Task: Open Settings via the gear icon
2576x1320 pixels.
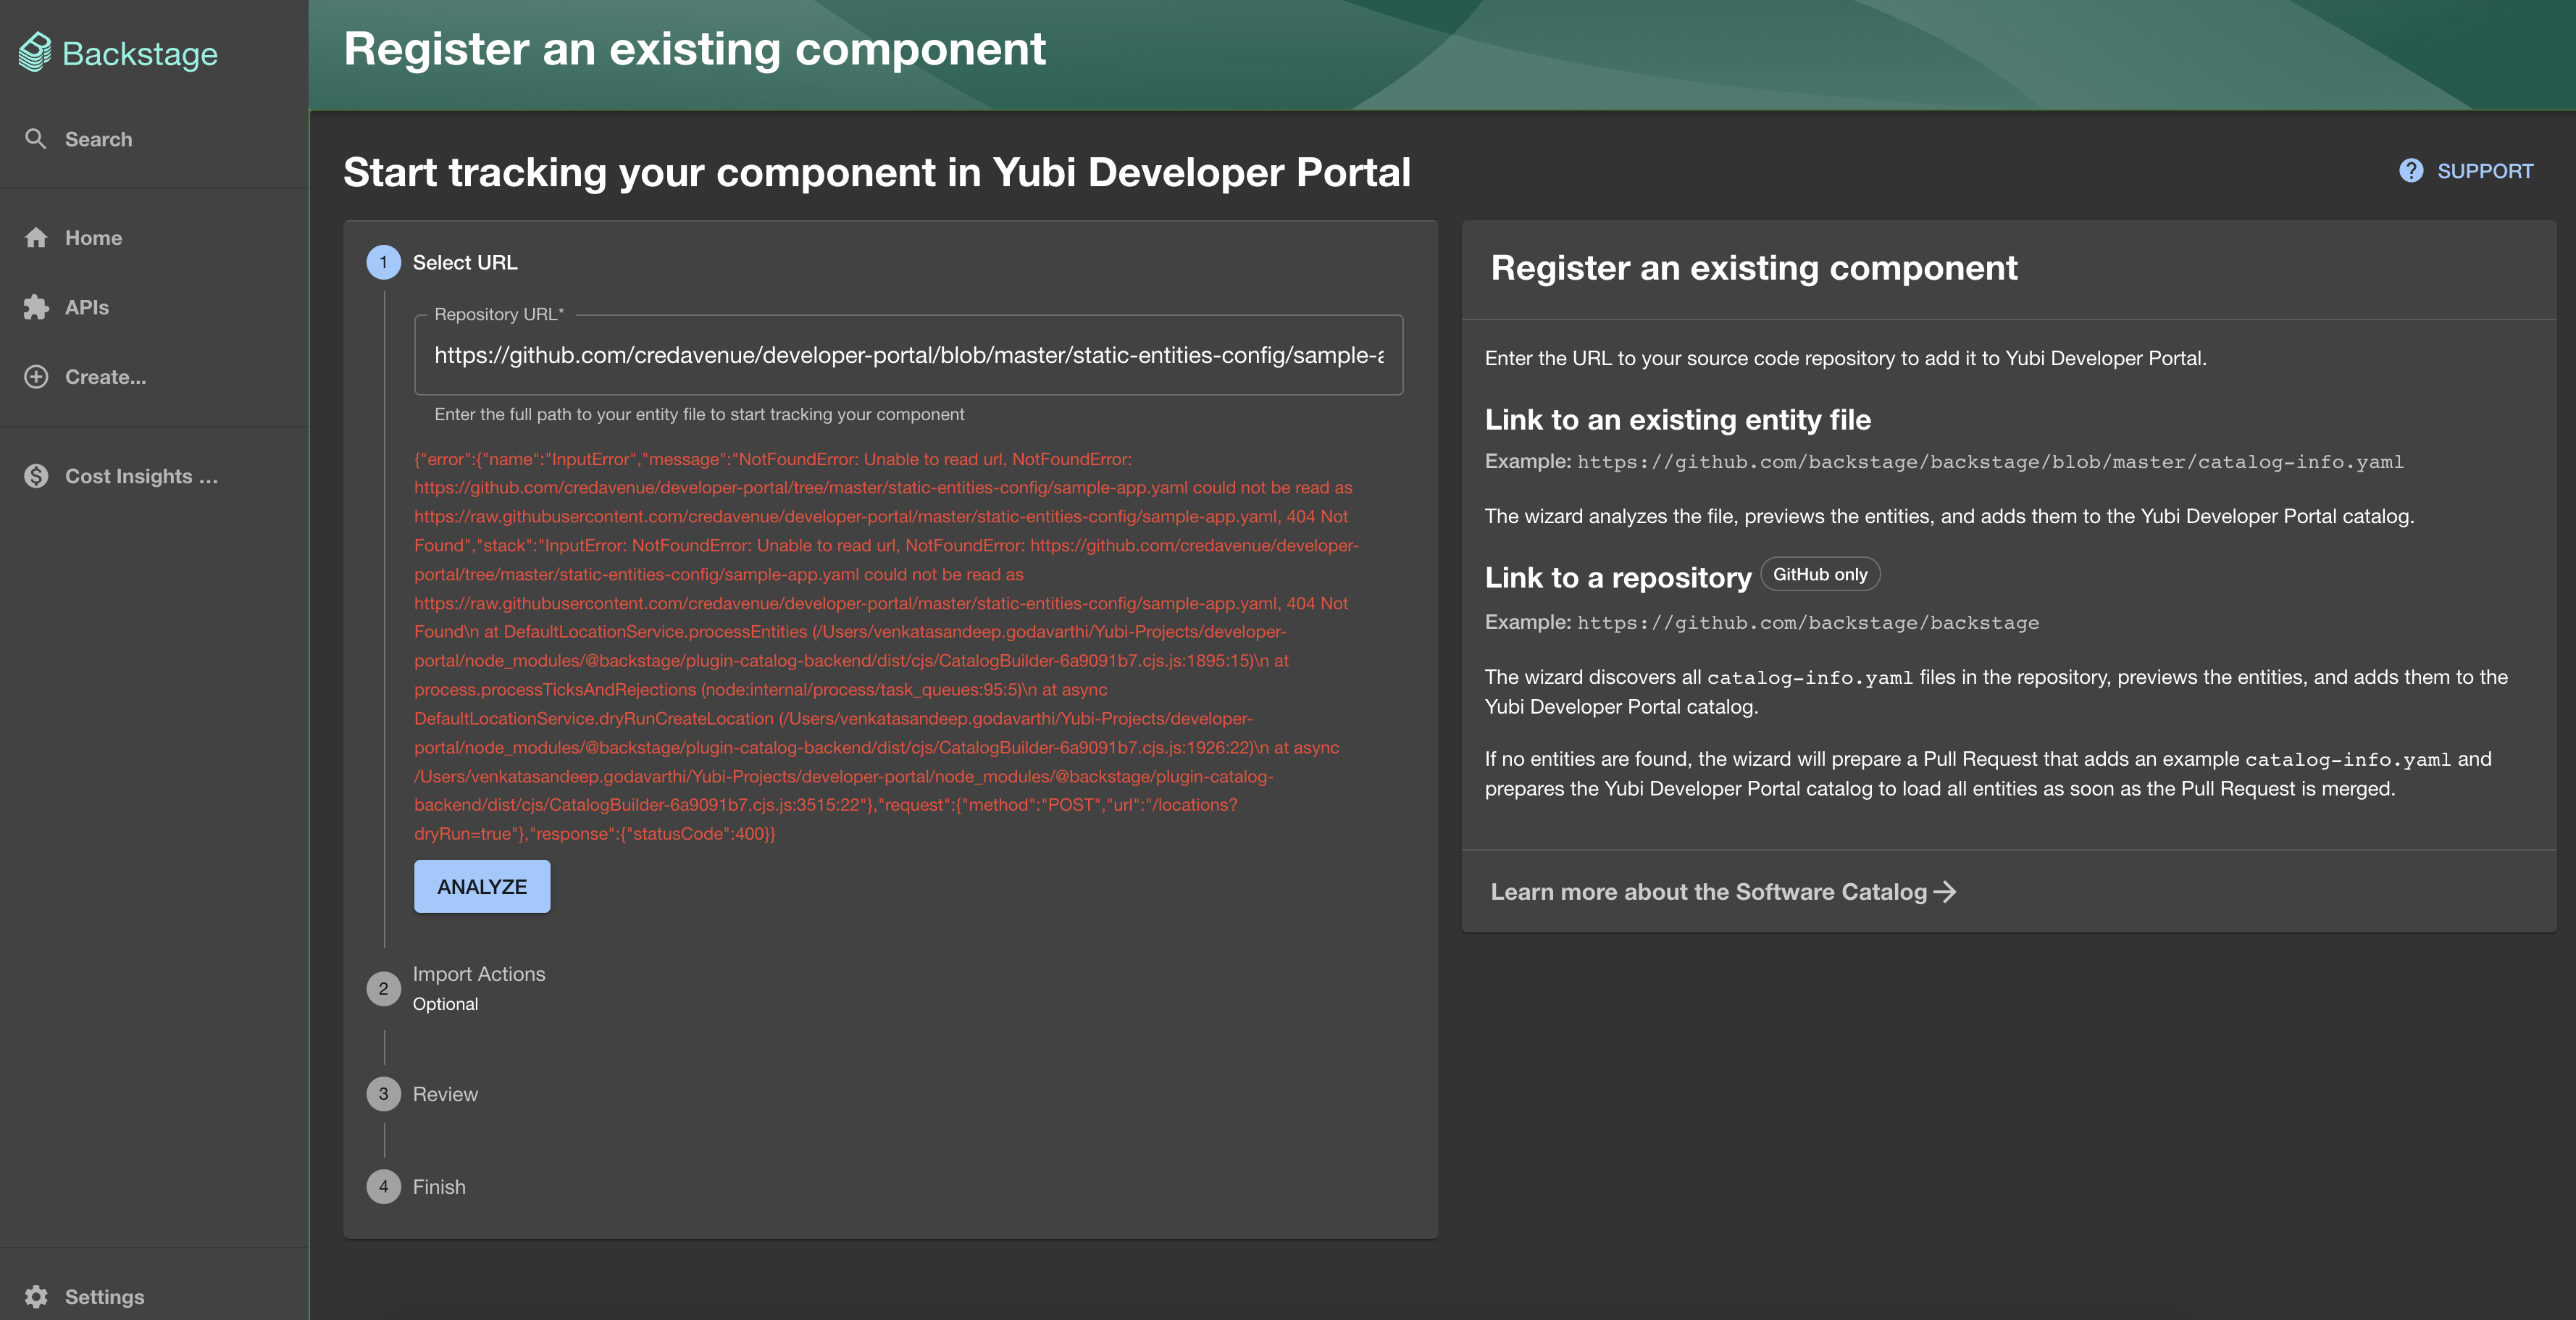Action: (36, 1296)
